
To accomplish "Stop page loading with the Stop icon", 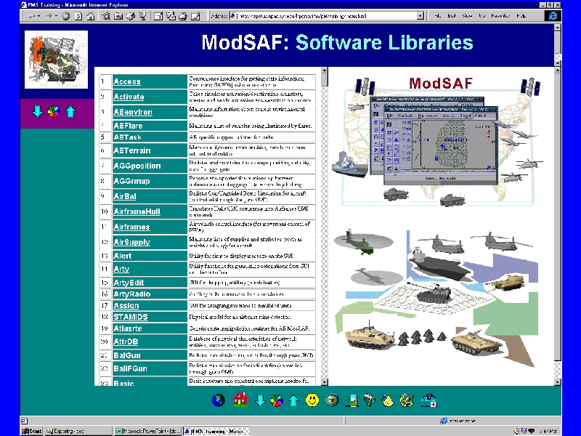I will tap(65, 16).
